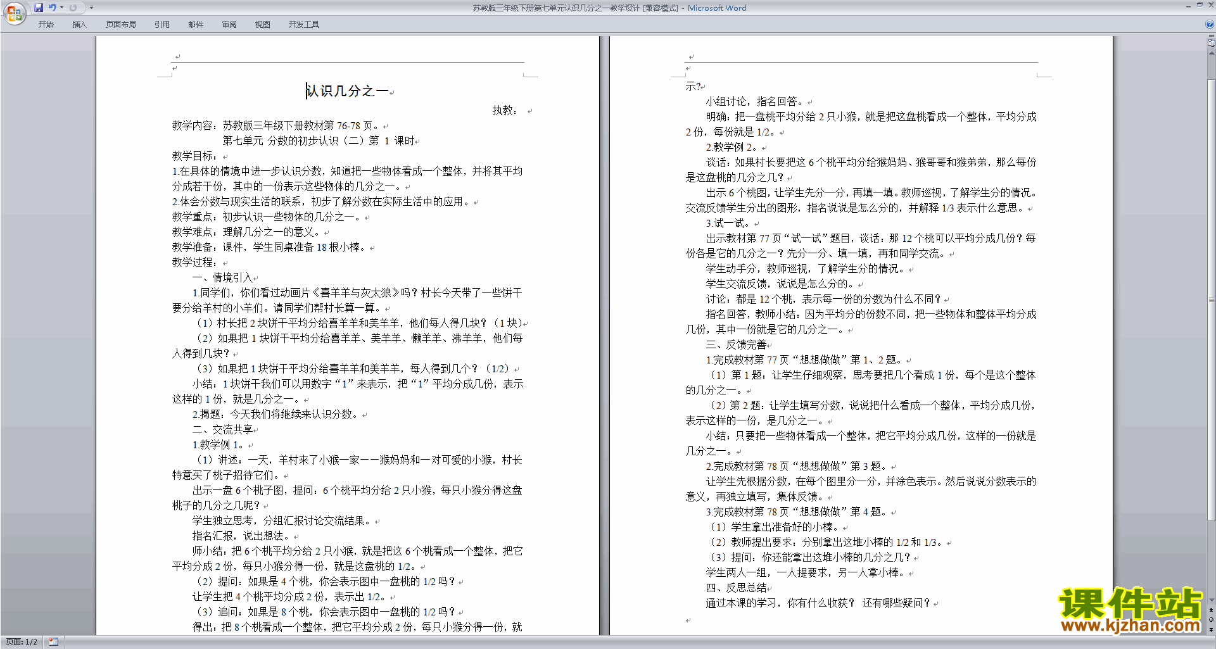The height and width of the screenshot is (649, 1216).
Task: Click the line 让学生把 4 个桃平均分成 2 份
Action: [x=289, y=596]
